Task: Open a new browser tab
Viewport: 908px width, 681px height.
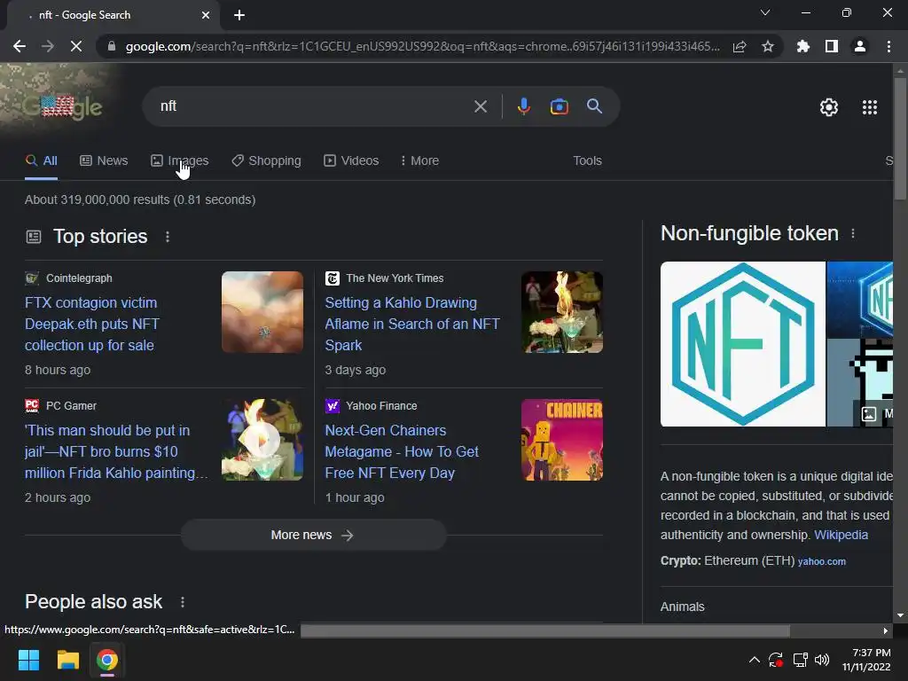Action: click(x=239, y=15)
